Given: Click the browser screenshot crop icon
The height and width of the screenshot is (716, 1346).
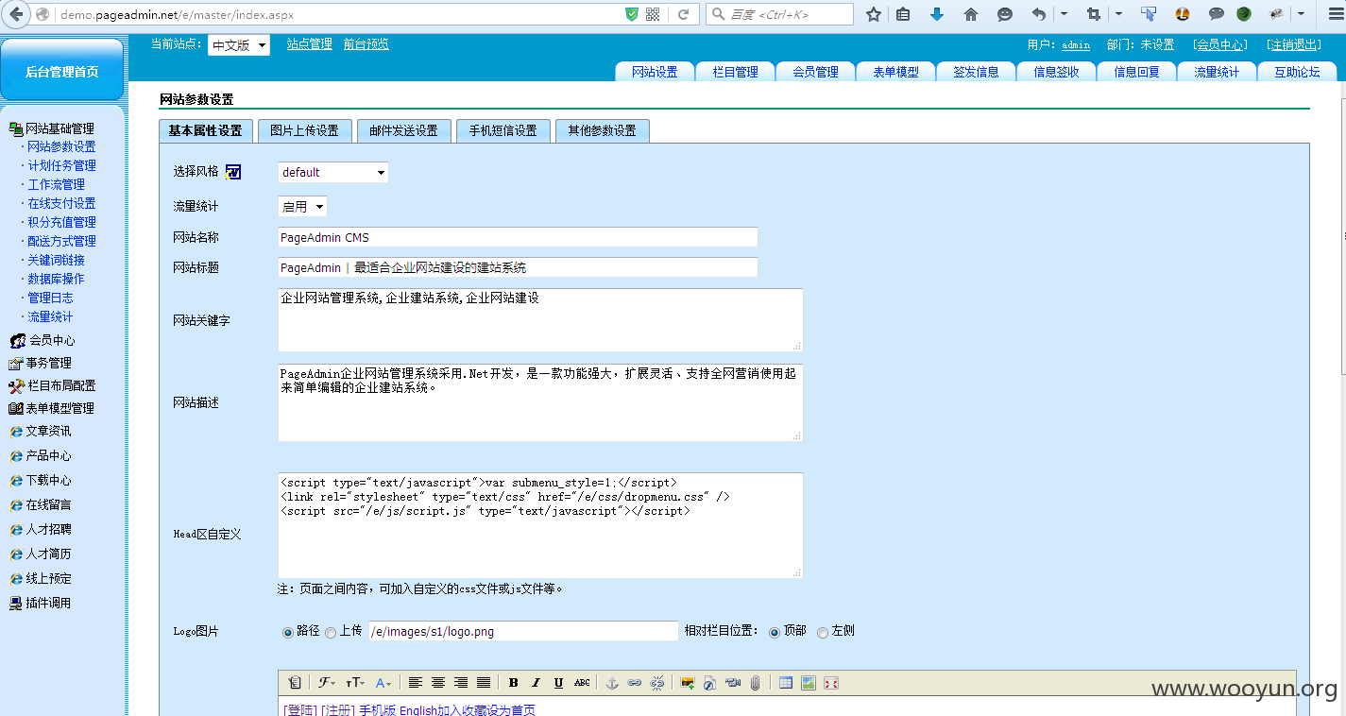Looking at the screenshot, I should pos(1094,14).
